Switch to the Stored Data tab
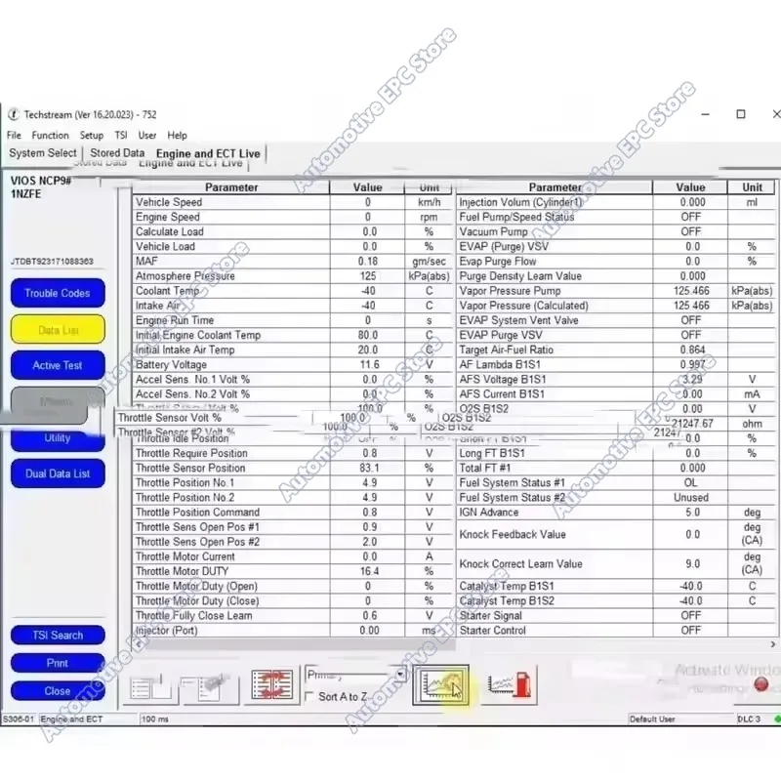Screen dimensions: 781x781 117,153
